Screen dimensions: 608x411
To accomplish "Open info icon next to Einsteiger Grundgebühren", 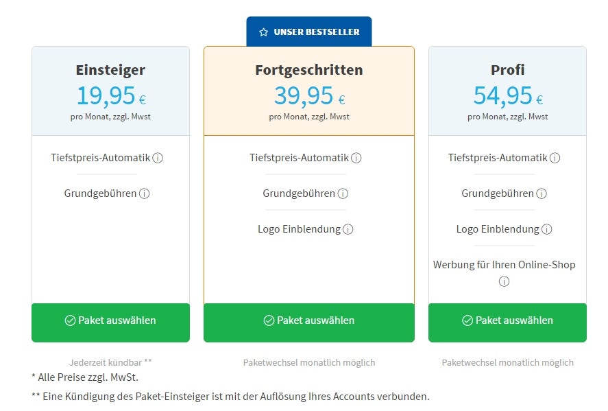I will coord(144,193).
